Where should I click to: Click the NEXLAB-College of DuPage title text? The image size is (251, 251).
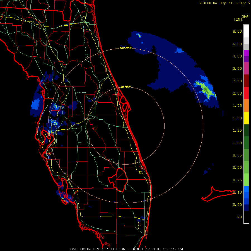223,3
